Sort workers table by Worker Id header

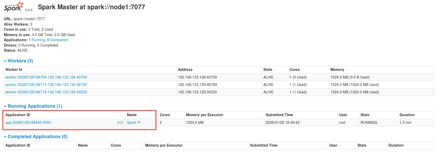click(14, 70)
